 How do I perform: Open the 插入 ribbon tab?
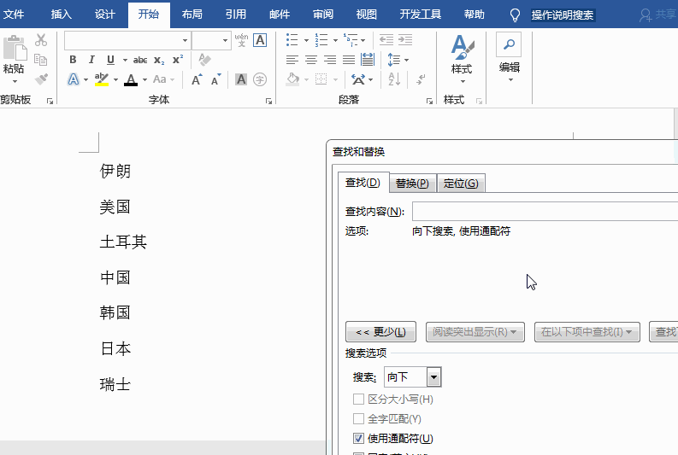click(62, 15)
